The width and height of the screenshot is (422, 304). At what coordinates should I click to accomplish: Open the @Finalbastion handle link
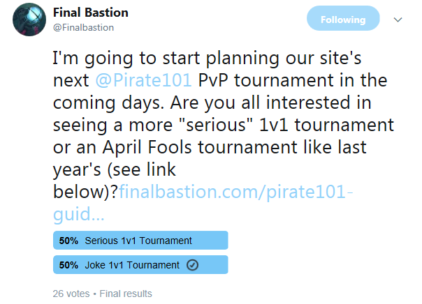tap(83, 27)
